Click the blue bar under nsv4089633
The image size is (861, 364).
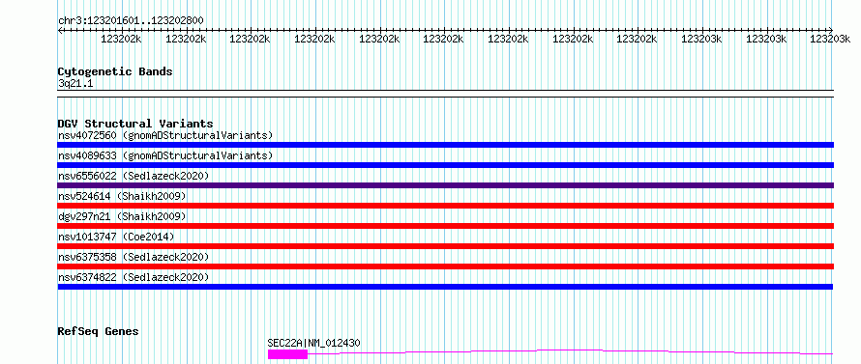pos(445,165)
